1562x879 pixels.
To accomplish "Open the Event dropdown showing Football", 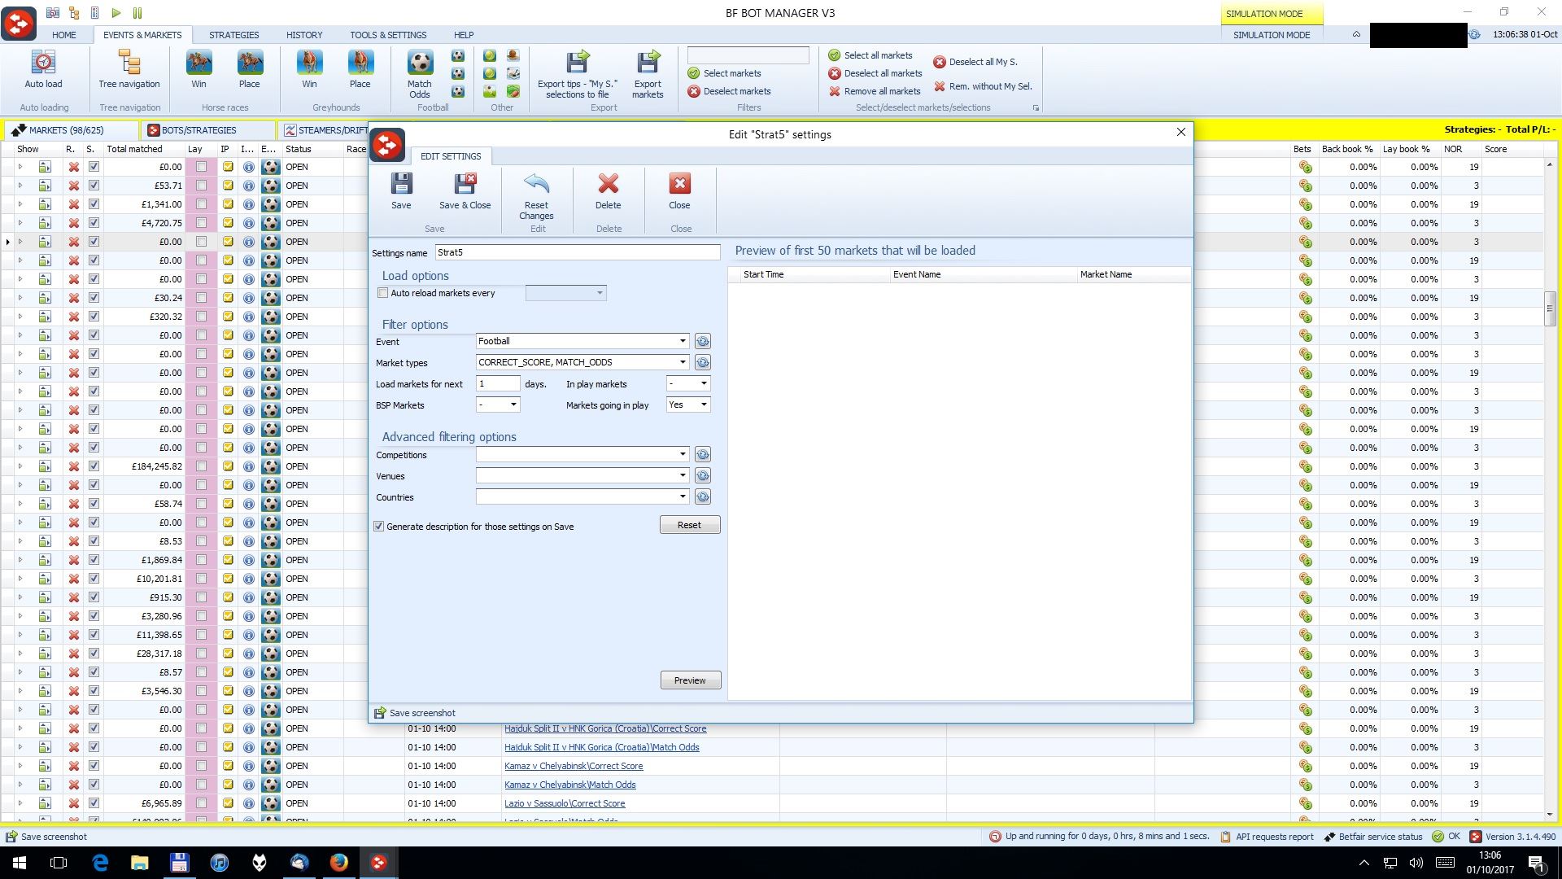I will [x=683, y=341].
